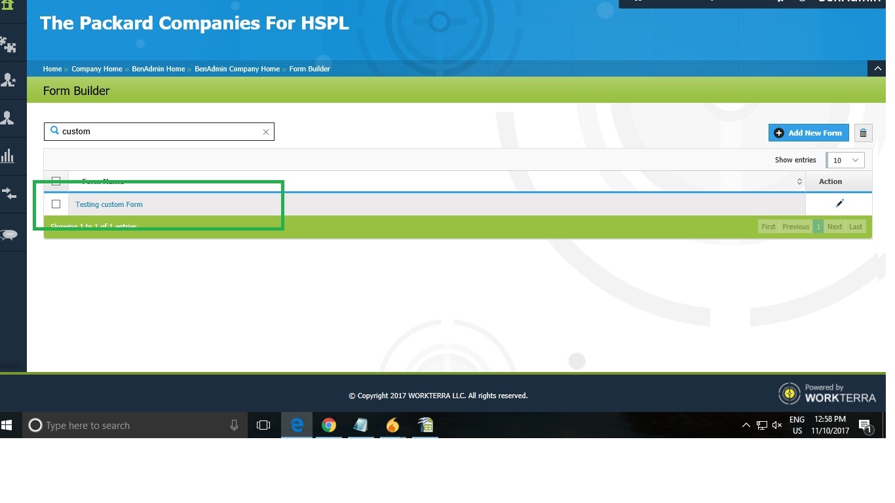Open the home icon in left sidebar
The height and width of the screenshot is (503, 895).
point(8,5)
